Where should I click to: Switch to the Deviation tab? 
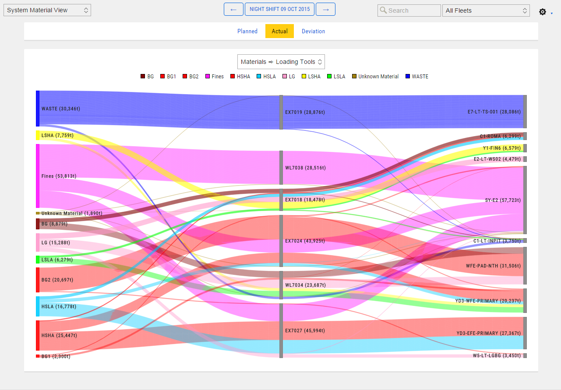(313, 31)
